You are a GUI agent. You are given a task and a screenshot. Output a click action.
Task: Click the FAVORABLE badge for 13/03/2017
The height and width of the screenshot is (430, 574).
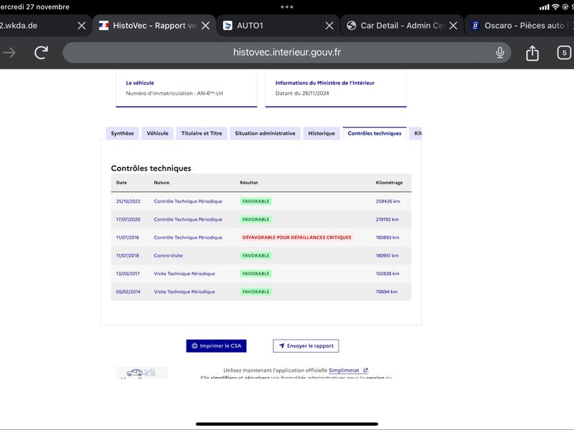[256, 274]
